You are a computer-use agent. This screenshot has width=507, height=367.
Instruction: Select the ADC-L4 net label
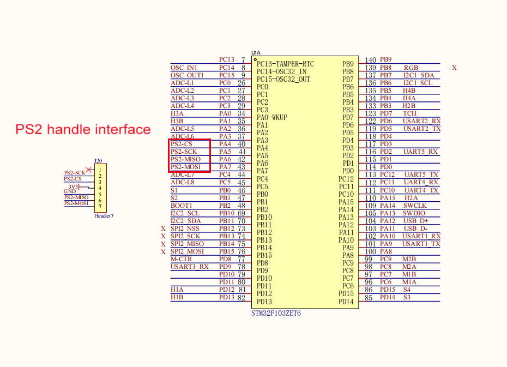coord(183,106)
